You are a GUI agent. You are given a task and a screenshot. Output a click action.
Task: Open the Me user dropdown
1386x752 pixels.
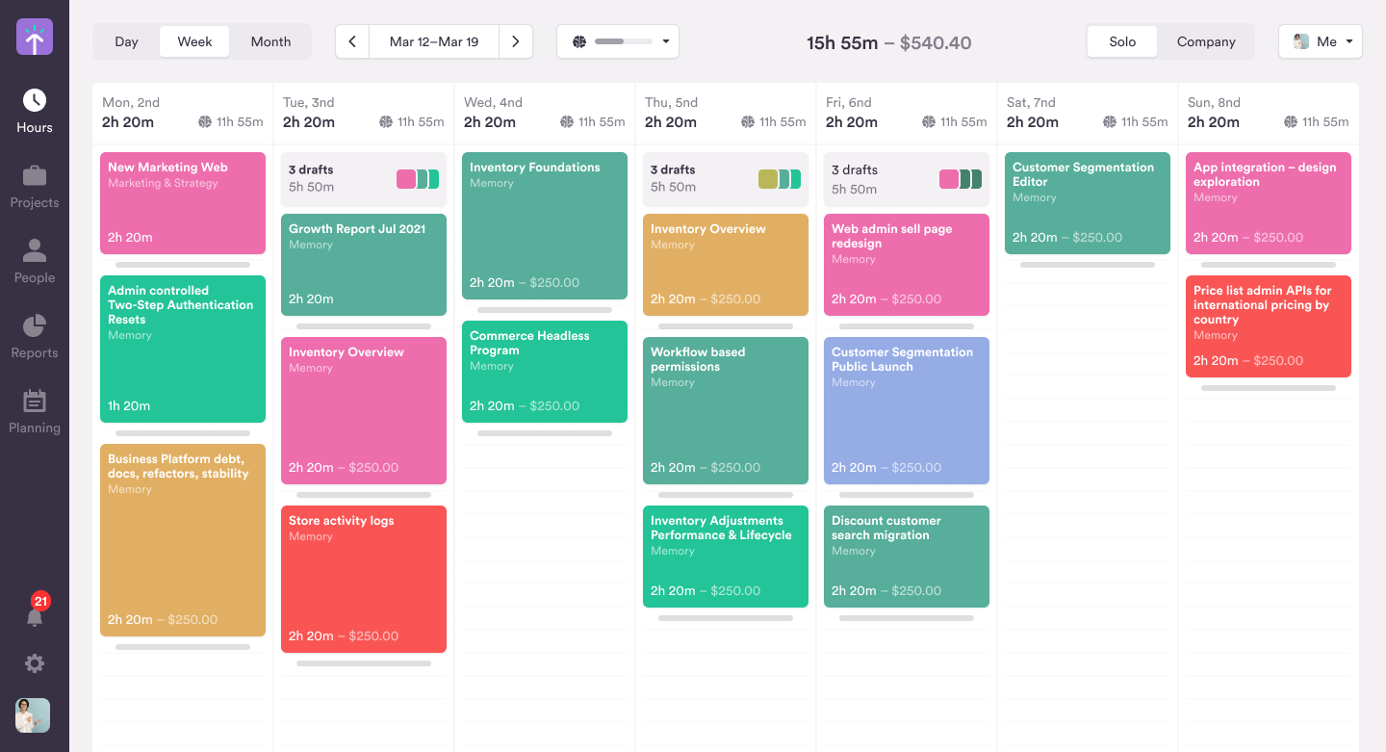click(x=1320, y=41)
